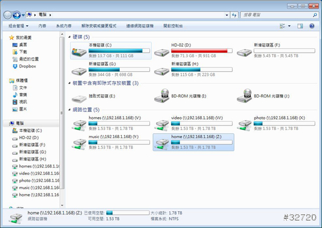The image size is (322, 228).
Task: Click the red usage bar of HD-02 (D:)
Action: click(202, 51)
